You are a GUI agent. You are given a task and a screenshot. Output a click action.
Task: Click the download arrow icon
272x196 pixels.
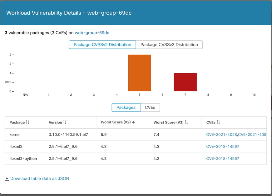coord(7,178)
